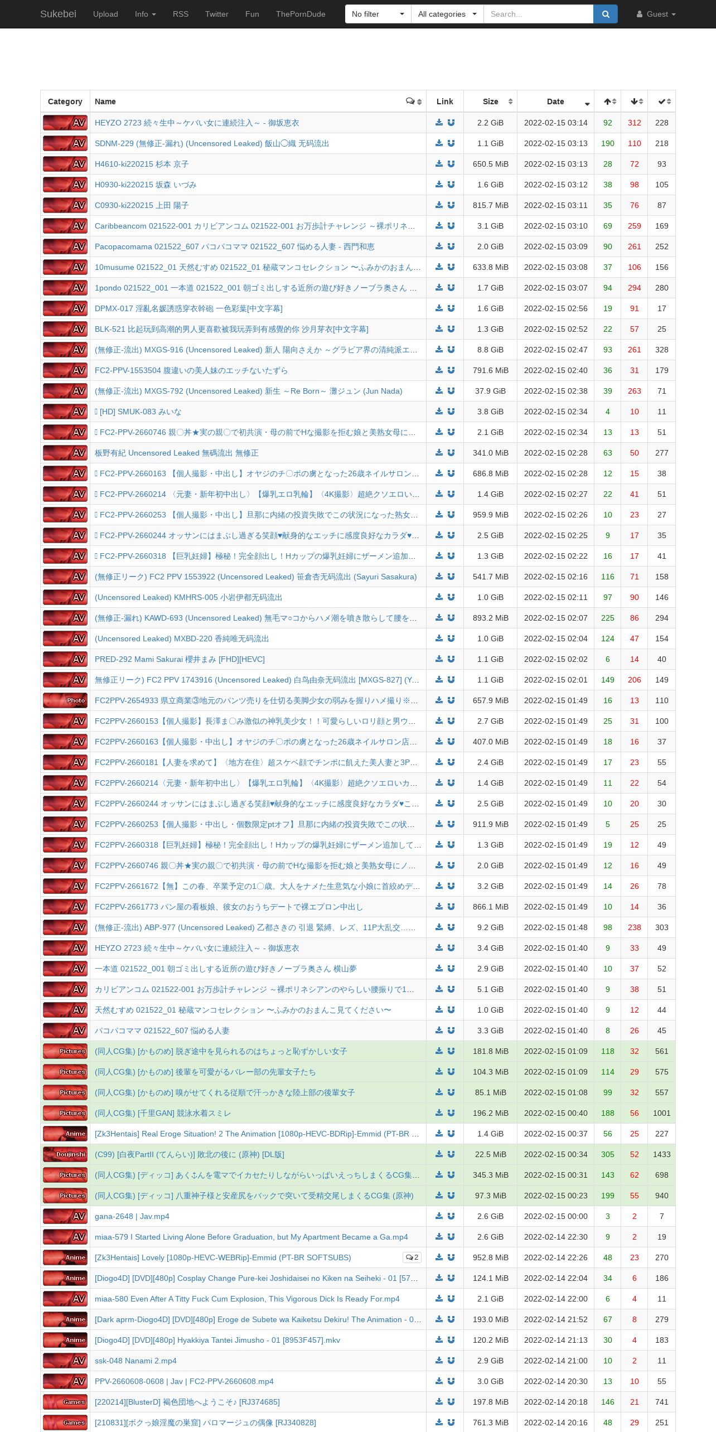Click the Category column header

click(x=65, y=101)
